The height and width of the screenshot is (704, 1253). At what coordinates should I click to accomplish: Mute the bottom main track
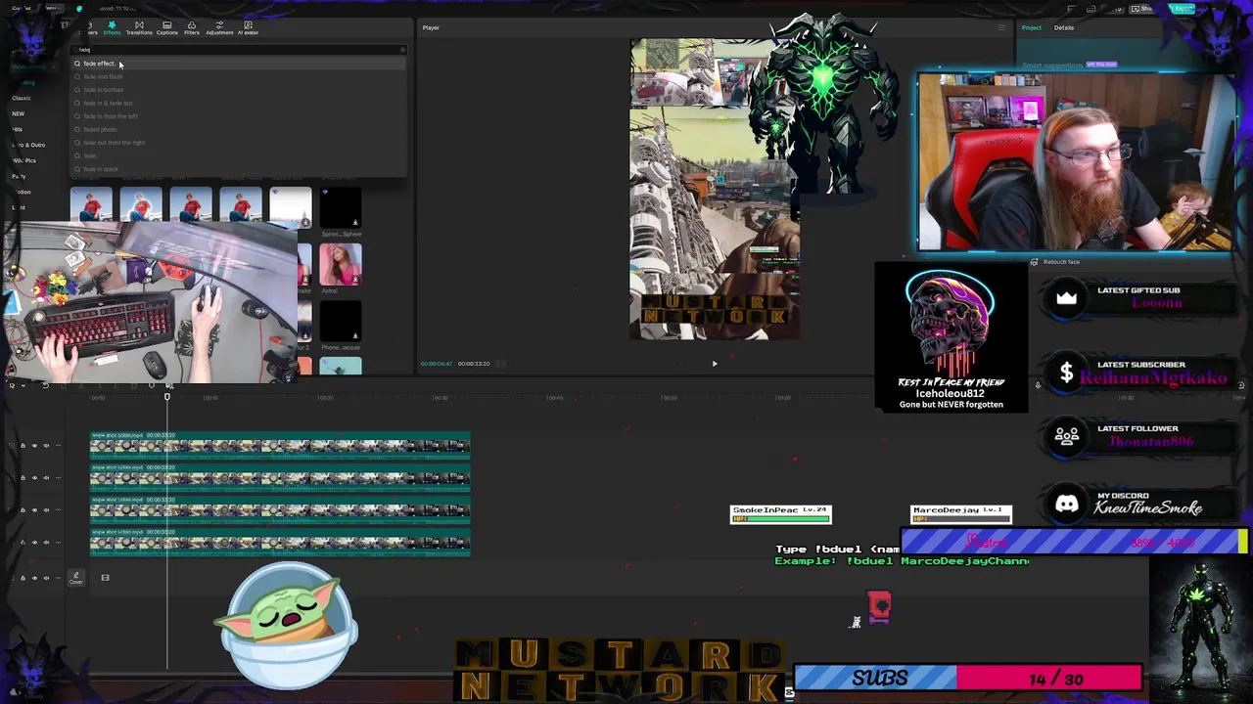coord(45,578)
